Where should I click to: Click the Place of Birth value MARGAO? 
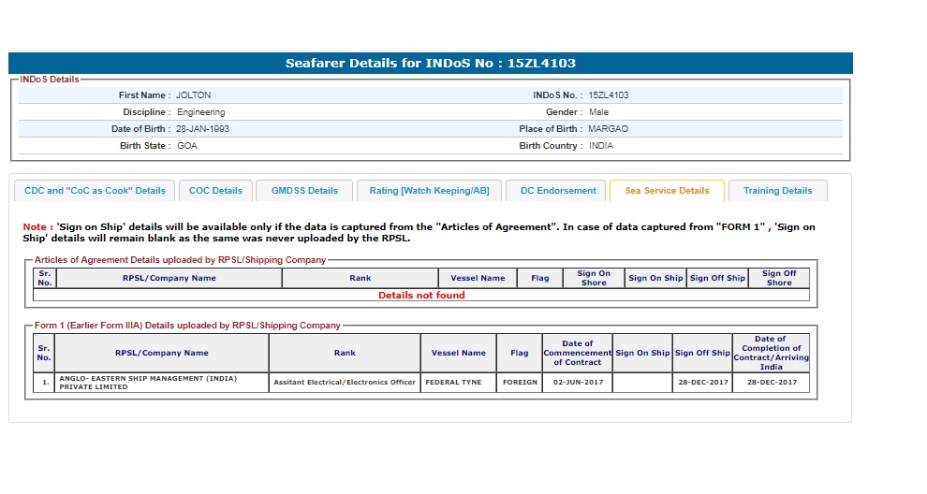(610, 129)
